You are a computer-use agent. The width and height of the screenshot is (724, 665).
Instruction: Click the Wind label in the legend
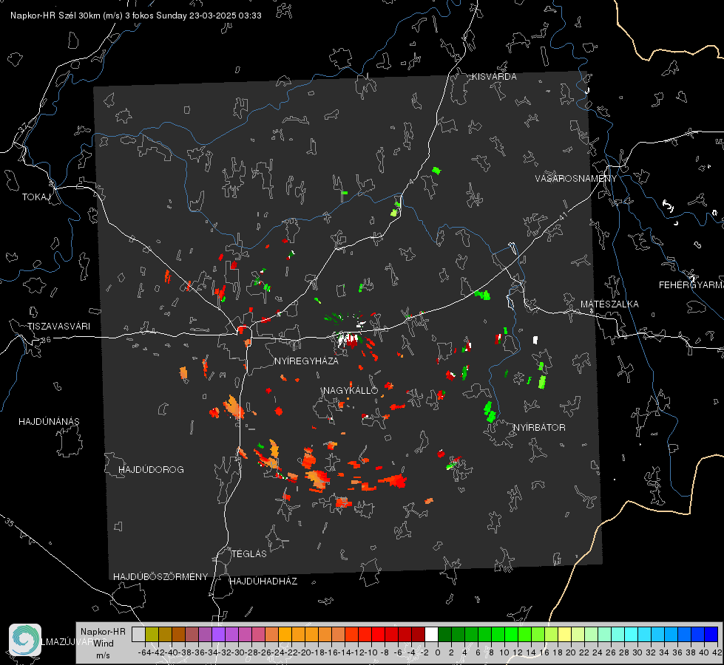[104, 643]
